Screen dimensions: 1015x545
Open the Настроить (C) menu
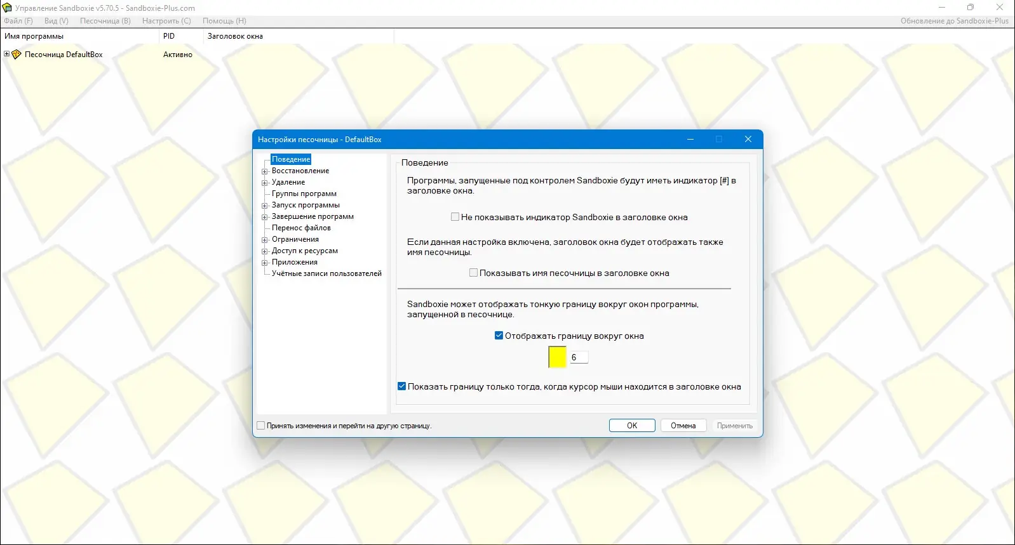(x=166, y=21)
